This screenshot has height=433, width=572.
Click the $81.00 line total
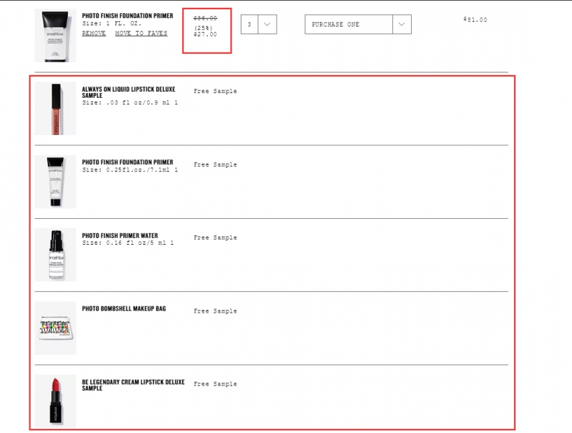pyautogui.click(x=476, y=20)
